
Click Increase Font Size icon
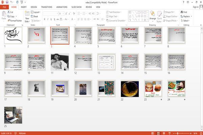click(x=66, y=14)
